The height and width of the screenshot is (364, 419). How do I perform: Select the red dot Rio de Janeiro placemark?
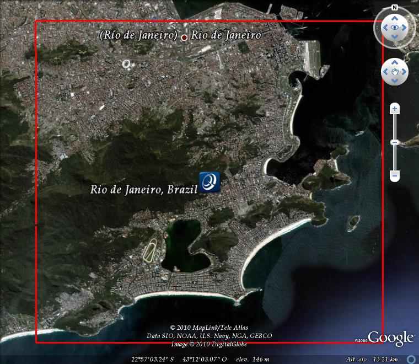tap(184, 37)
